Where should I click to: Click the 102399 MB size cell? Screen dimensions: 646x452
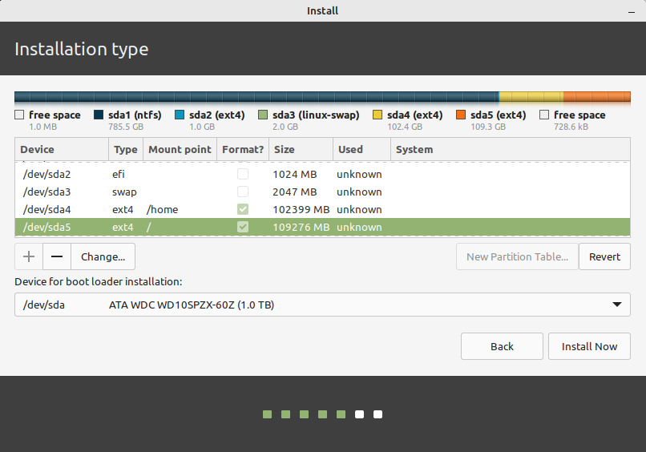[301, 209]
